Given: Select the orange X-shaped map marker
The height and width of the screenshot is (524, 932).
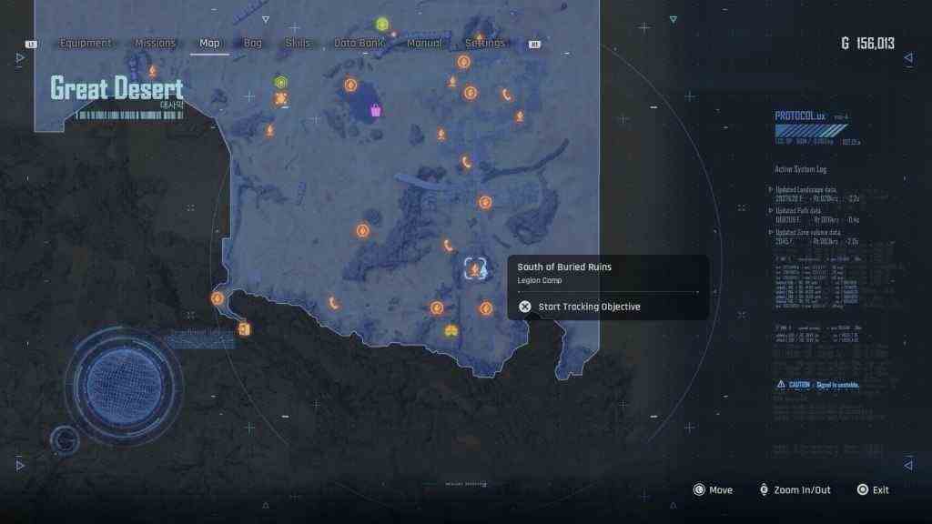Looking at the screenshot, I should (x=281, y=98).
